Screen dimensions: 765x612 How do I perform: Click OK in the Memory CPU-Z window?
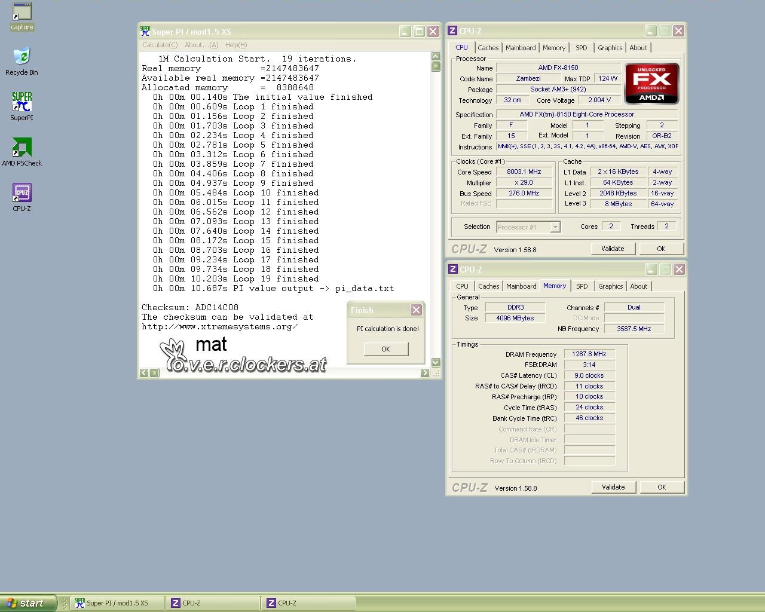click(x=662, y=487)
